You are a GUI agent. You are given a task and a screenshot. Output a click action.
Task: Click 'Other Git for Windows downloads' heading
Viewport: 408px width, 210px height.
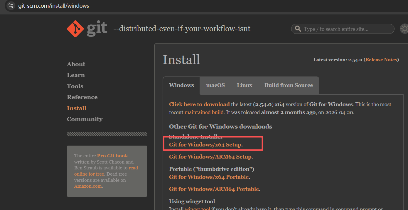220,126
